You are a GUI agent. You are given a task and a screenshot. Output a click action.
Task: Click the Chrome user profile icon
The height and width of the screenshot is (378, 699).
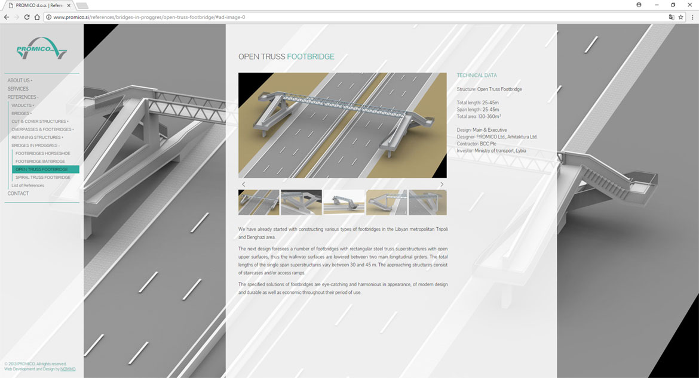point(639,5)
